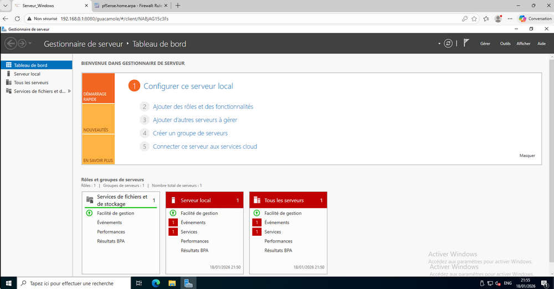The image size is (554, 289).
Task: Click the Server Manager refresh icon
Action: (x=448, y=43)
